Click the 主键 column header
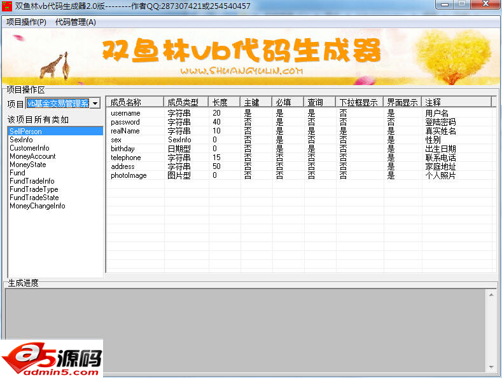This screenshot has height=378, width=502. click(x=256, y=102)
